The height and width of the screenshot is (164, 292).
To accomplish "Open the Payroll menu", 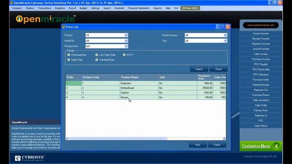I will click(x=72, y=8).
